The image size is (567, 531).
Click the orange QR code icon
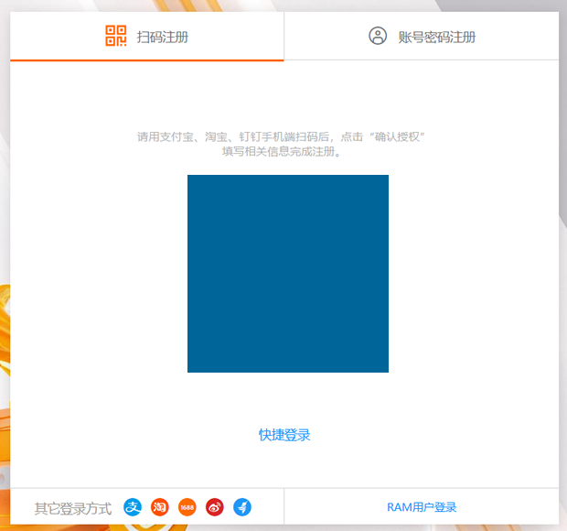tap(116, 36)
